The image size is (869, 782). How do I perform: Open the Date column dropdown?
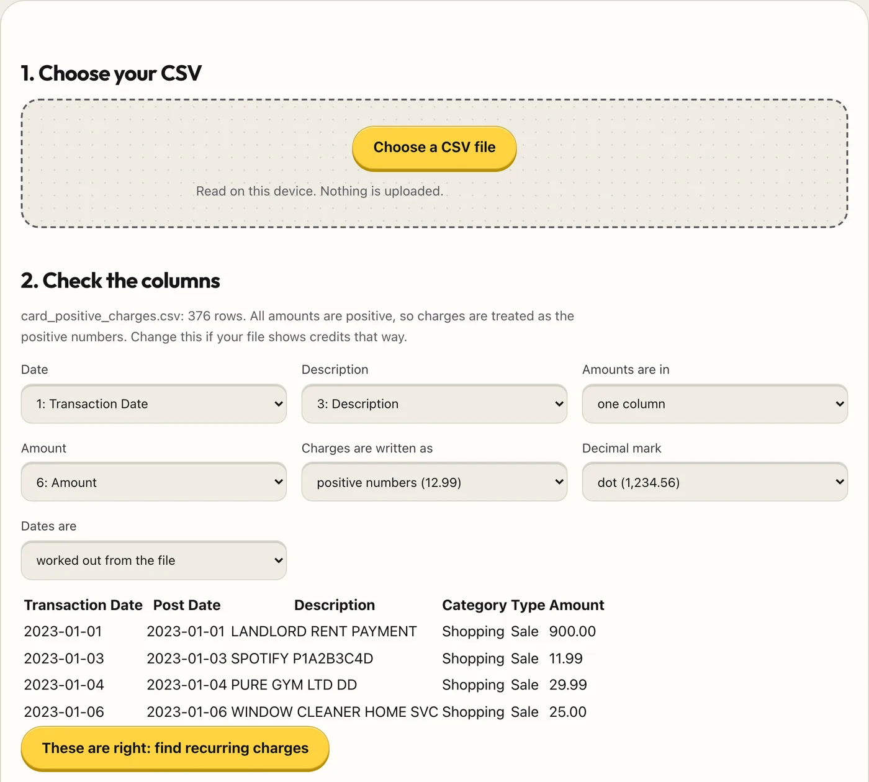pos(154,404)
